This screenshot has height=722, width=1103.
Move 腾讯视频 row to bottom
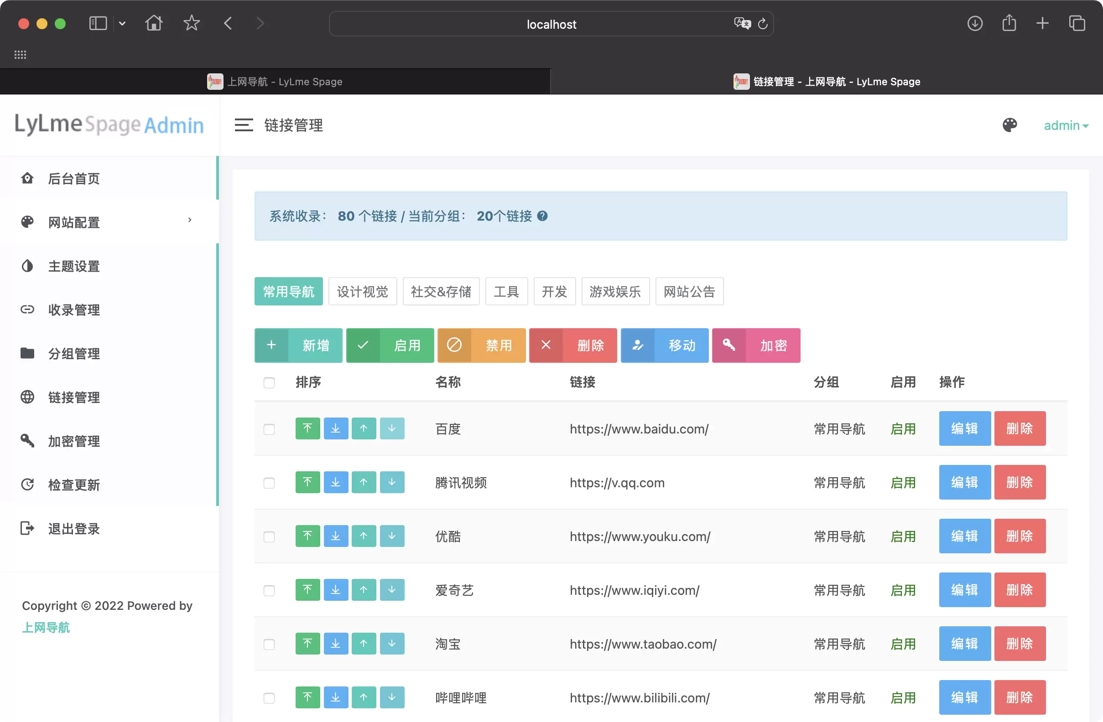coord(336,482)
